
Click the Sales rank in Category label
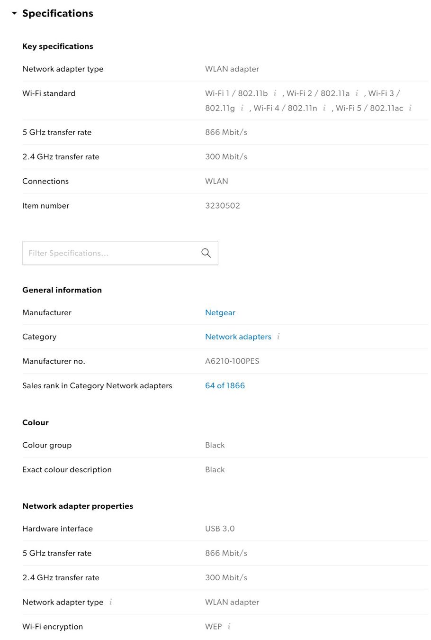pos(97,386)
